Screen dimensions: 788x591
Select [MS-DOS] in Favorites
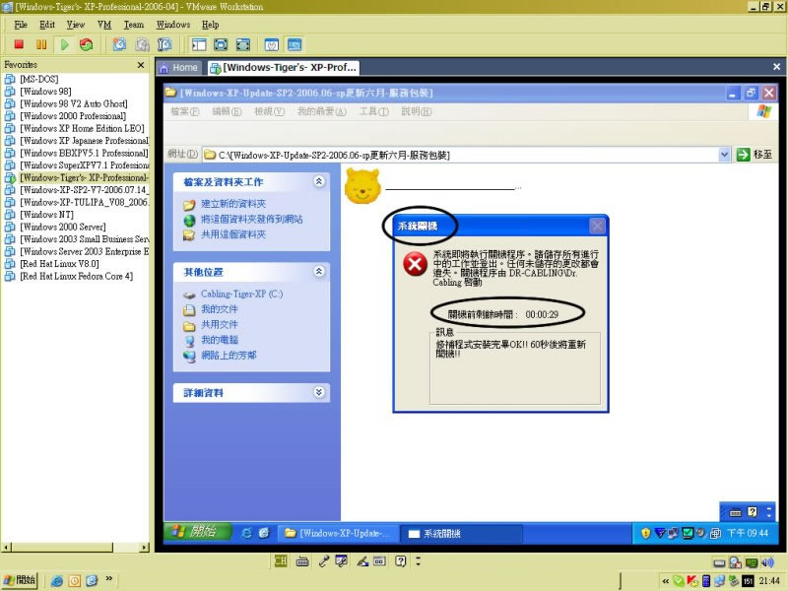coord(38,79)
